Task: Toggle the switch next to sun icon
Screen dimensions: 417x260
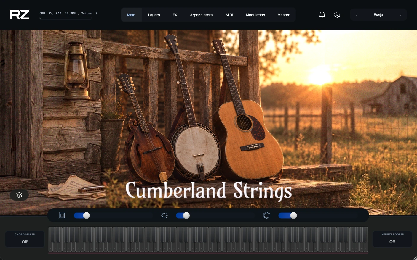Action: [183, 215]
